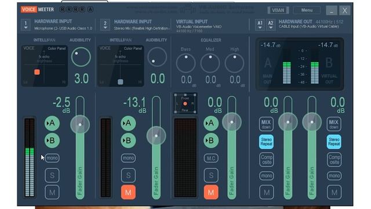The image size is (371, 209).
Task: Open the VBAN settings button
Action: click(278, 10)
